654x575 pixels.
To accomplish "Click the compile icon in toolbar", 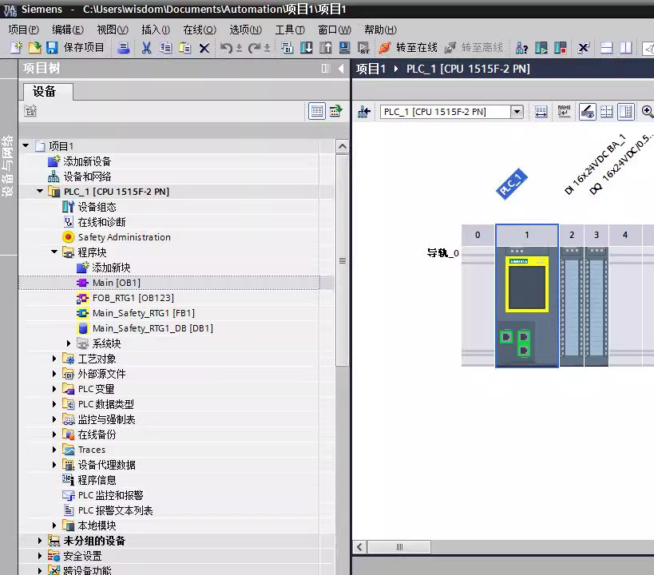I will 287,48.
